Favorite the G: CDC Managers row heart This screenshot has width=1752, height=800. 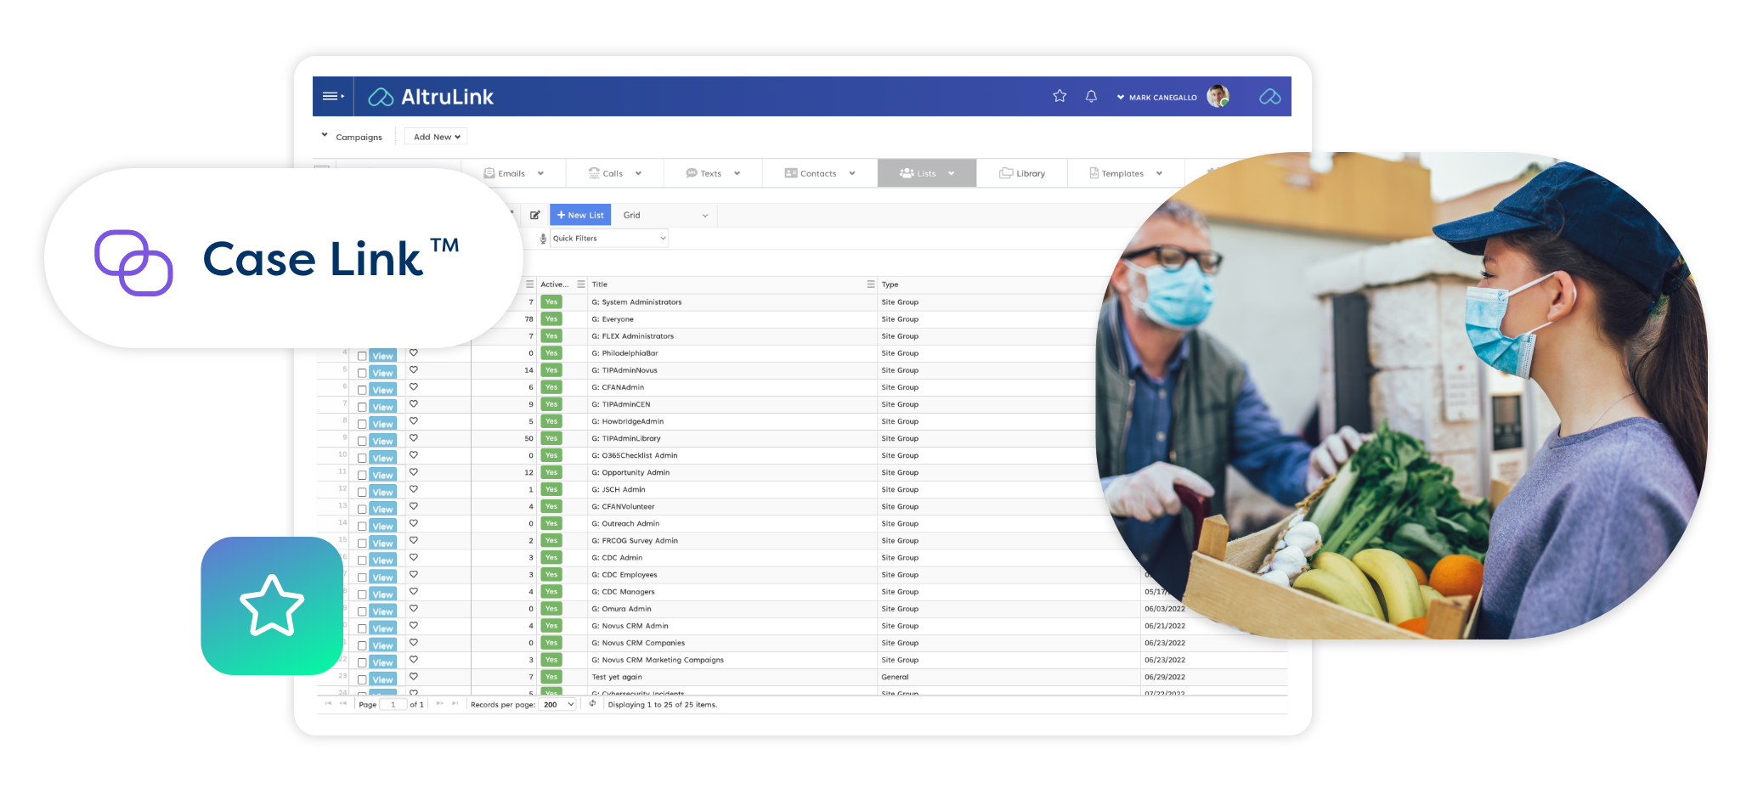414,591
